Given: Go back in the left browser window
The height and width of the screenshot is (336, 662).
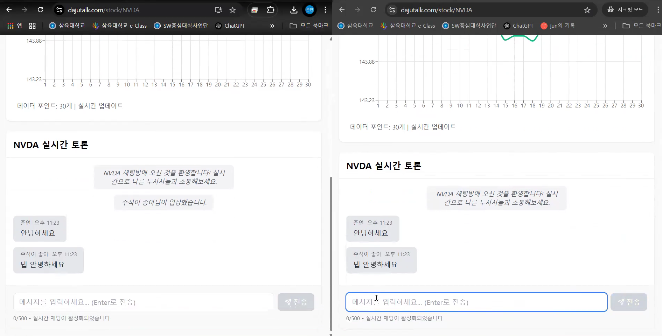Looking at the screenshot, I should coord(9,10).
